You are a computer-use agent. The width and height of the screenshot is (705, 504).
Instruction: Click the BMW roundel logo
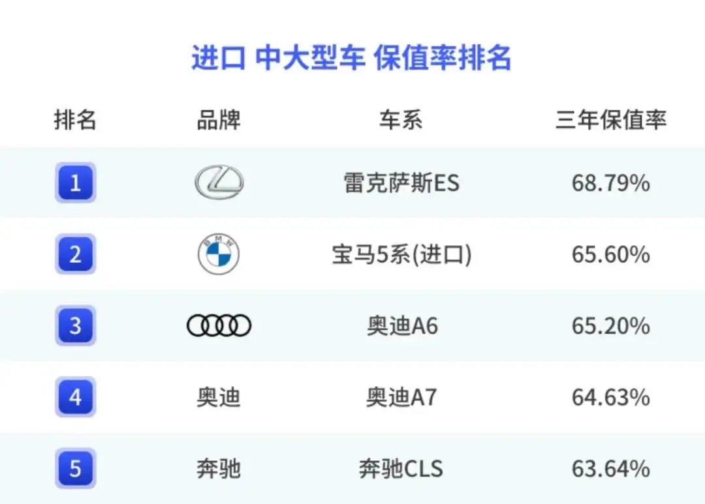219,254
